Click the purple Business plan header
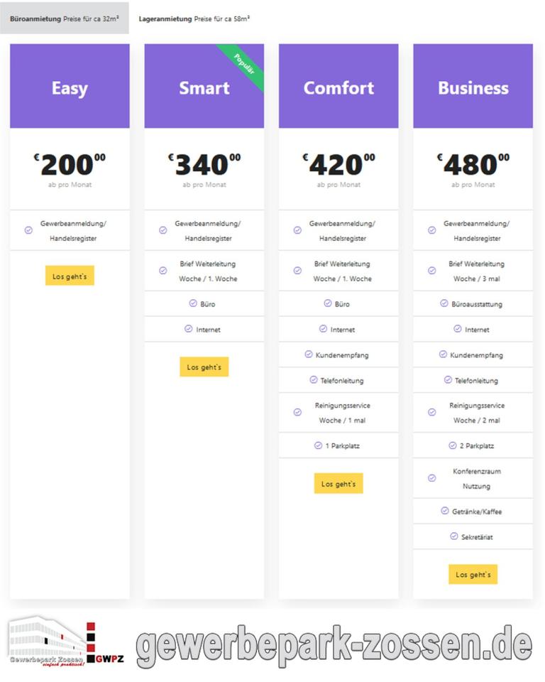545x682 pixels. pyautogui.click(x=473, y=87)
